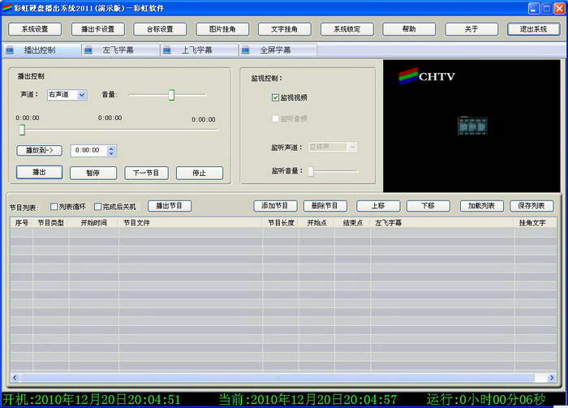Click the 系统锁定 system lock button

click(347, 29)
